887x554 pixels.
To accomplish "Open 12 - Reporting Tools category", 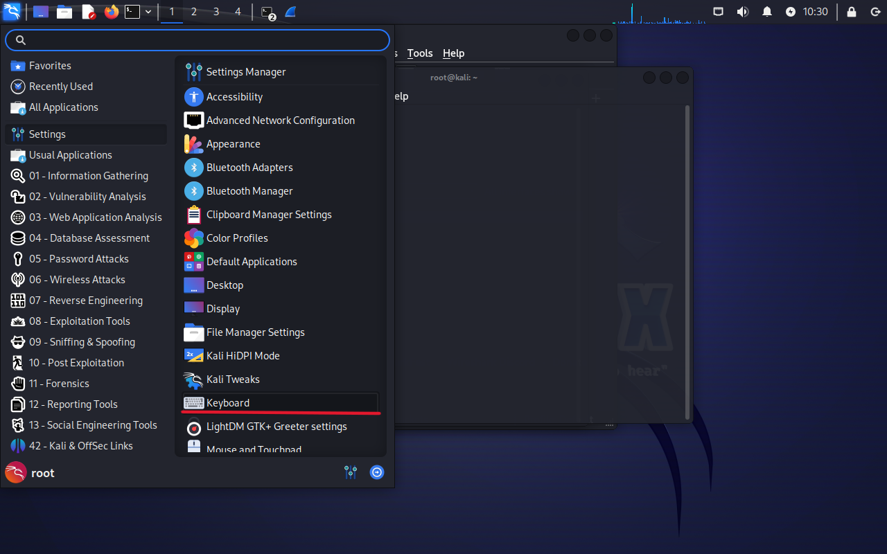I will pyautogui.click(x=86, y=404).
